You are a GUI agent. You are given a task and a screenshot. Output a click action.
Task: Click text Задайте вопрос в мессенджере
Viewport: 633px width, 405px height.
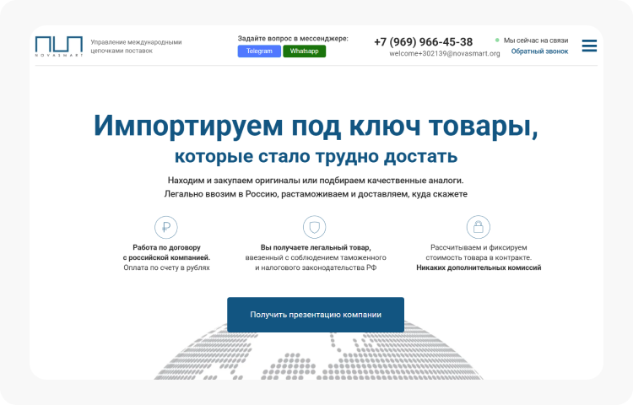pos(293,39)
